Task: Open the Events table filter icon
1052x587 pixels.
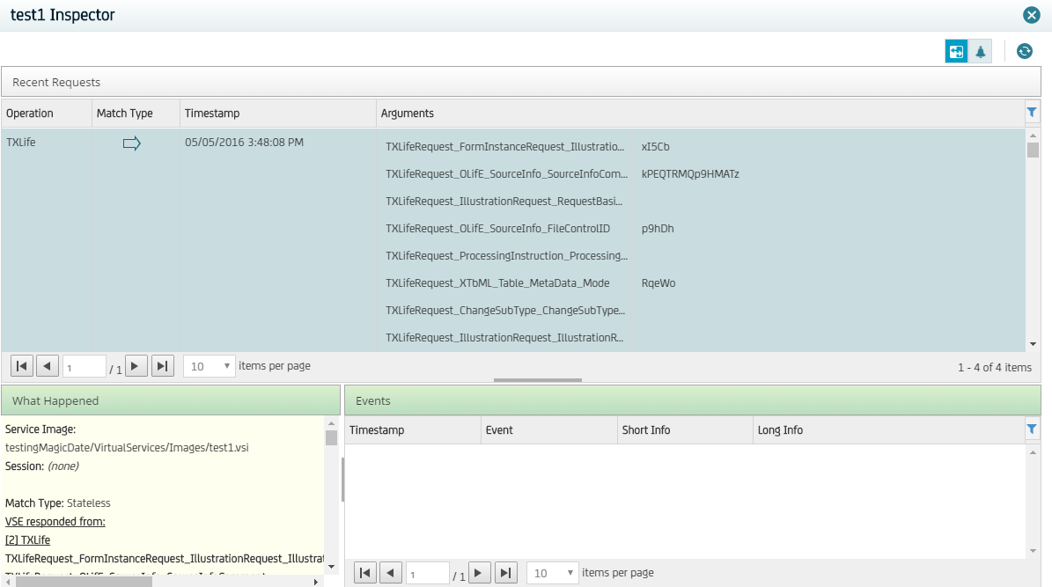Action: pos(1032,429)
